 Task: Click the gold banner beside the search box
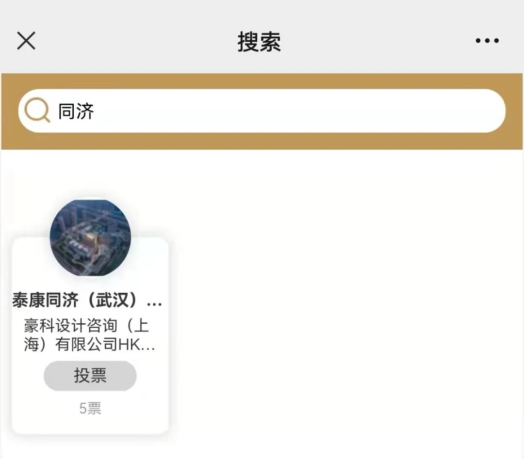pos(262,81)
